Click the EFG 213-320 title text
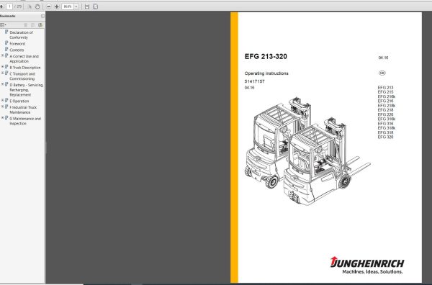The image size is (432, 285). tap(266, 56)
